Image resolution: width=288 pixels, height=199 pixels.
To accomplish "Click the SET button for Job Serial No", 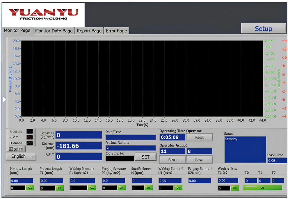I will pos(145,157).
